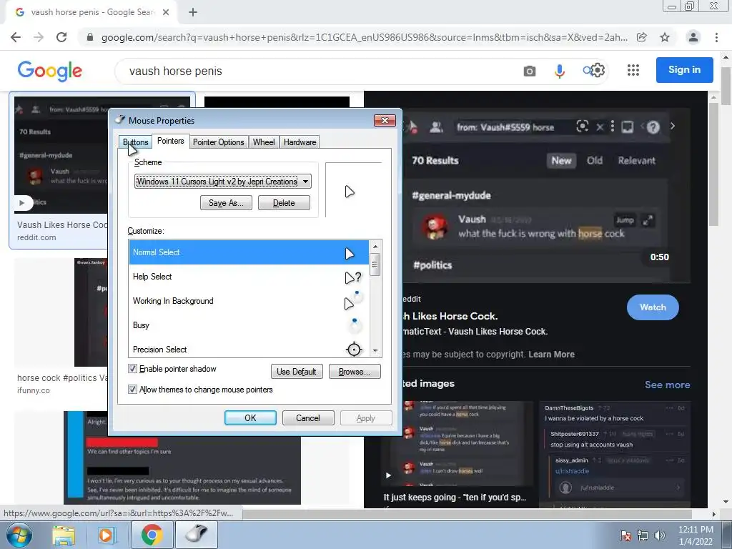Click inside the Google search box
The width and height of the screenshot is (732, 549).
click(317, 71)
